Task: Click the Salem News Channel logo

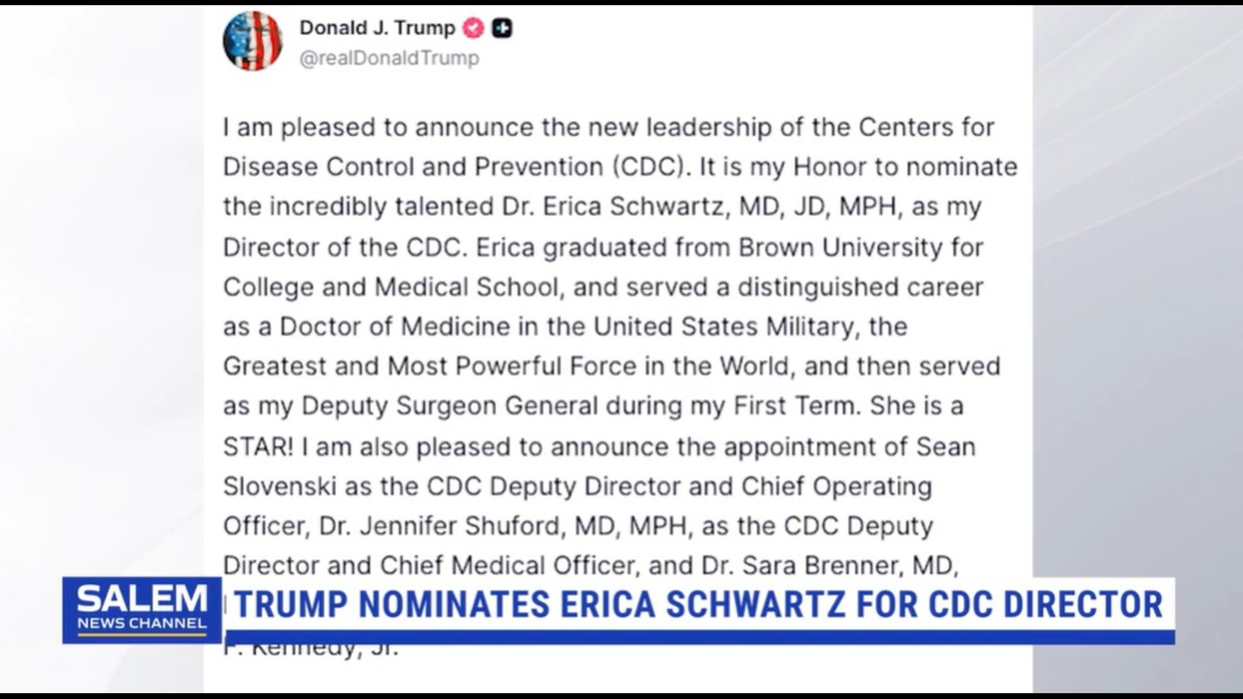Action: pyautogui.click(x=142, y=610)
